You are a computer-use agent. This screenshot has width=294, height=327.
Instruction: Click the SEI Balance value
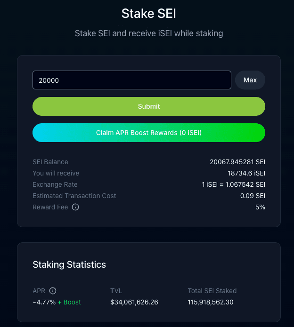(x=237, y=162)
